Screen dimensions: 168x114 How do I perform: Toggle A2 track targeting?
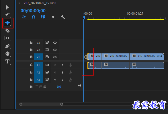39,72
